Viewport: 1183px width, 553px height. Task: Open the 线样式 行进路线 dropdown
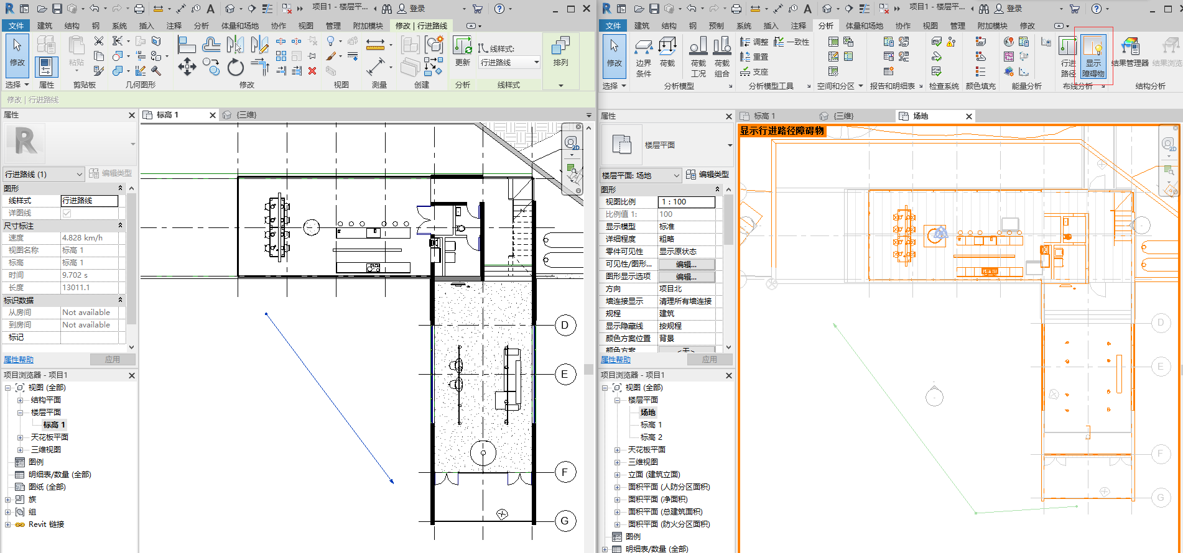click(x=509, y=63)
